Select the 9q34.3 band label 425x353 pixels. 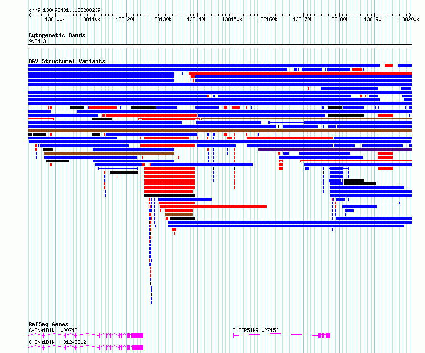coord(37,41)
